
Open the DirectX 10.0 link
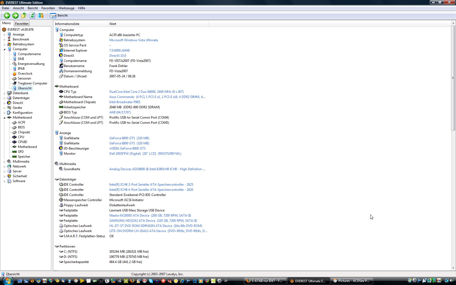(x=118, y=56)
